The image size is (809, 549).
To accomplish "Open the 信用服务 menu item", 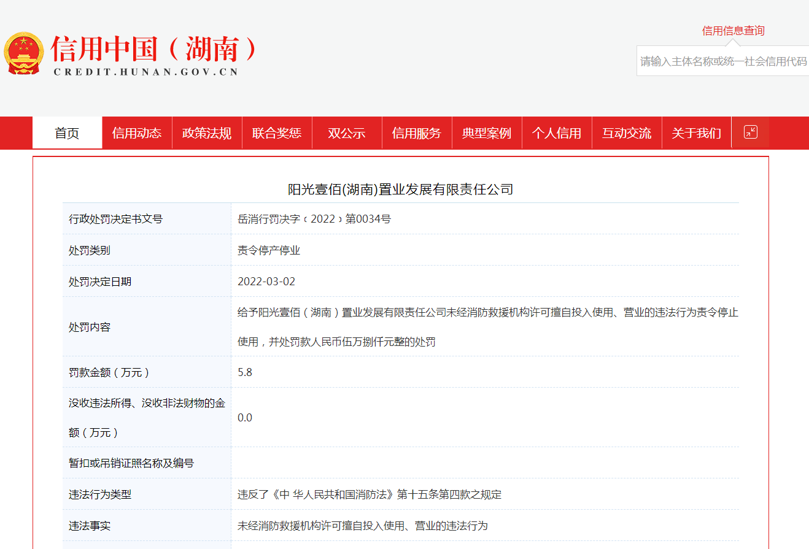I will pyautogui.click(x=417, y=133).
